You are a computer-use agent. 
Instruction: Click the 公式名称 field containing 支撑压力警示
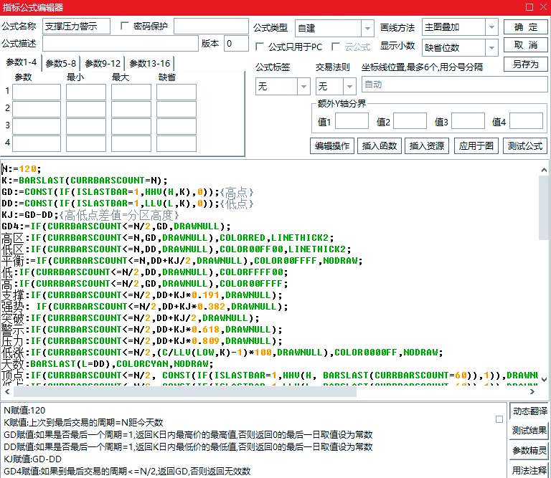[x=76, y=27]
